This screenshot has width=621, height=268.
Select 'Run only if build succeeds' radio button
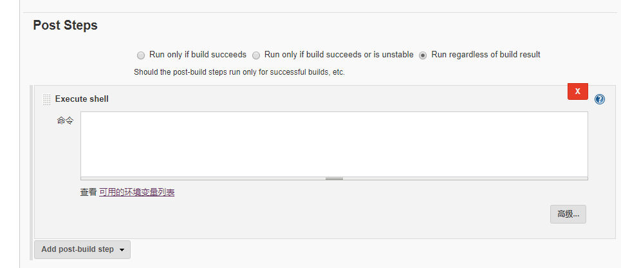[141, 55]
